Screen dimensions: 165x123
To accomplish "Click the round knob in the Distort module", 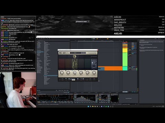I will click(76, 65).
